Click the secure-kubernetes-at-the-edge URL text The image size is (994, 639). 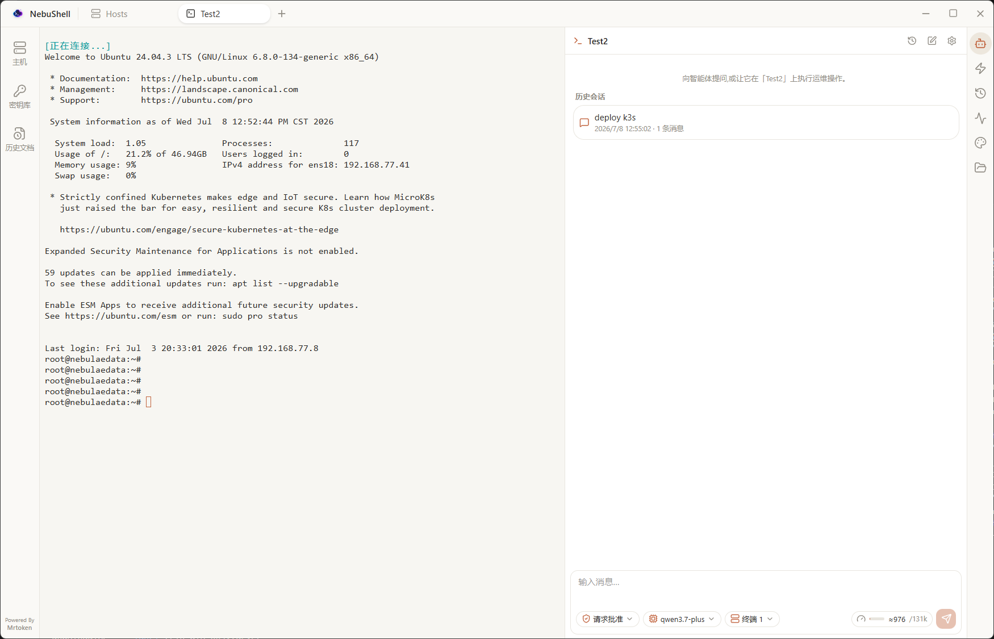click(199, 229)
